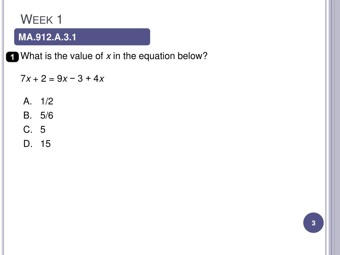
Task: Click the question text about value of x
Action: tap(114, 56)
